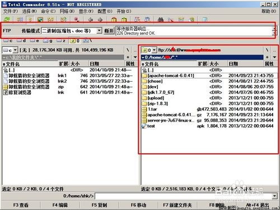
Task: Click the Notepad icon on the toolbar
Action: click(x=205, y=19)
